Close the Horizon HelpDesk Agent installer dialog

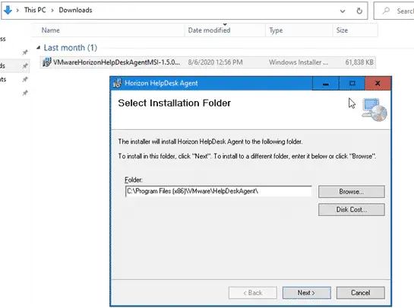378,84
